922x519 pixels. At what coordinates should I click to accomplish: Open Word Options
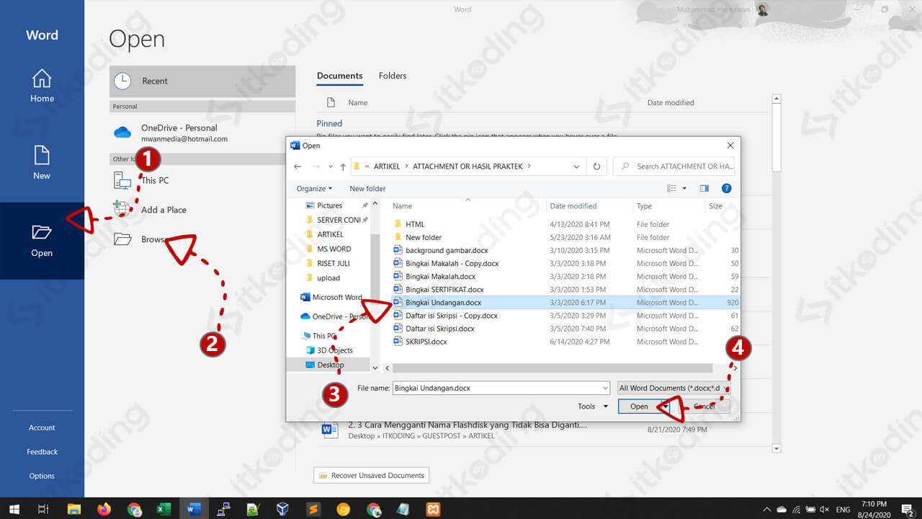coord(42,476)
